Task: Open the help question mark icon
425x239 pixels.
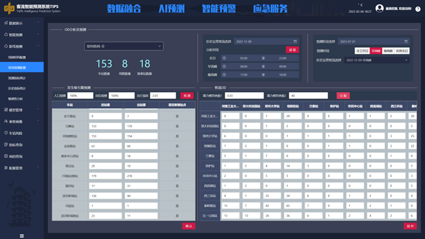Action: (x=418, y=9)
